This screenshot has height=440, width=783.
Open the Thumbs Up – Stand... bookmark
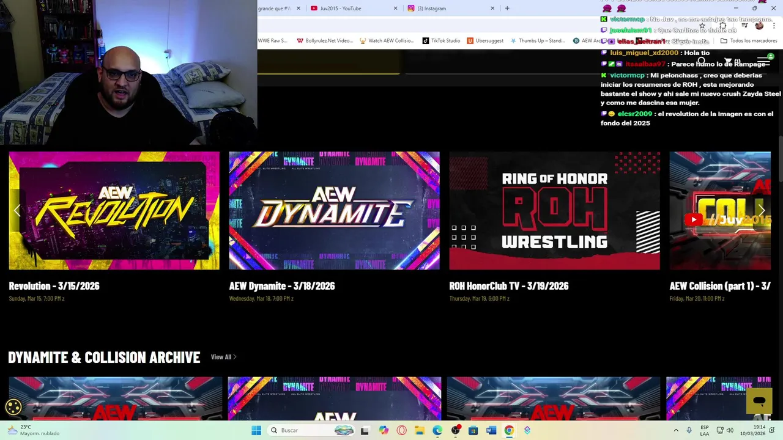(538, 41)
